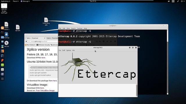Open the Places menu in the top bar
The height and width of the screenshot is (104, 186).
click(x=15, y=1)
